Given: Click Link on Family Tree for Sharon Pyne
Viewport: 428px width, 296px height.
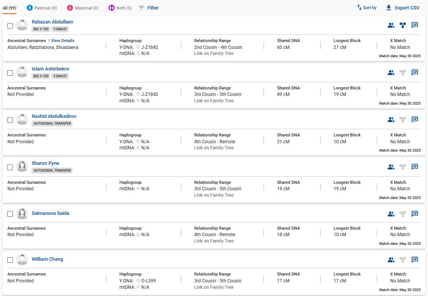Looking at the screenshot, I should pyautogui.click(x=214, y=195).
